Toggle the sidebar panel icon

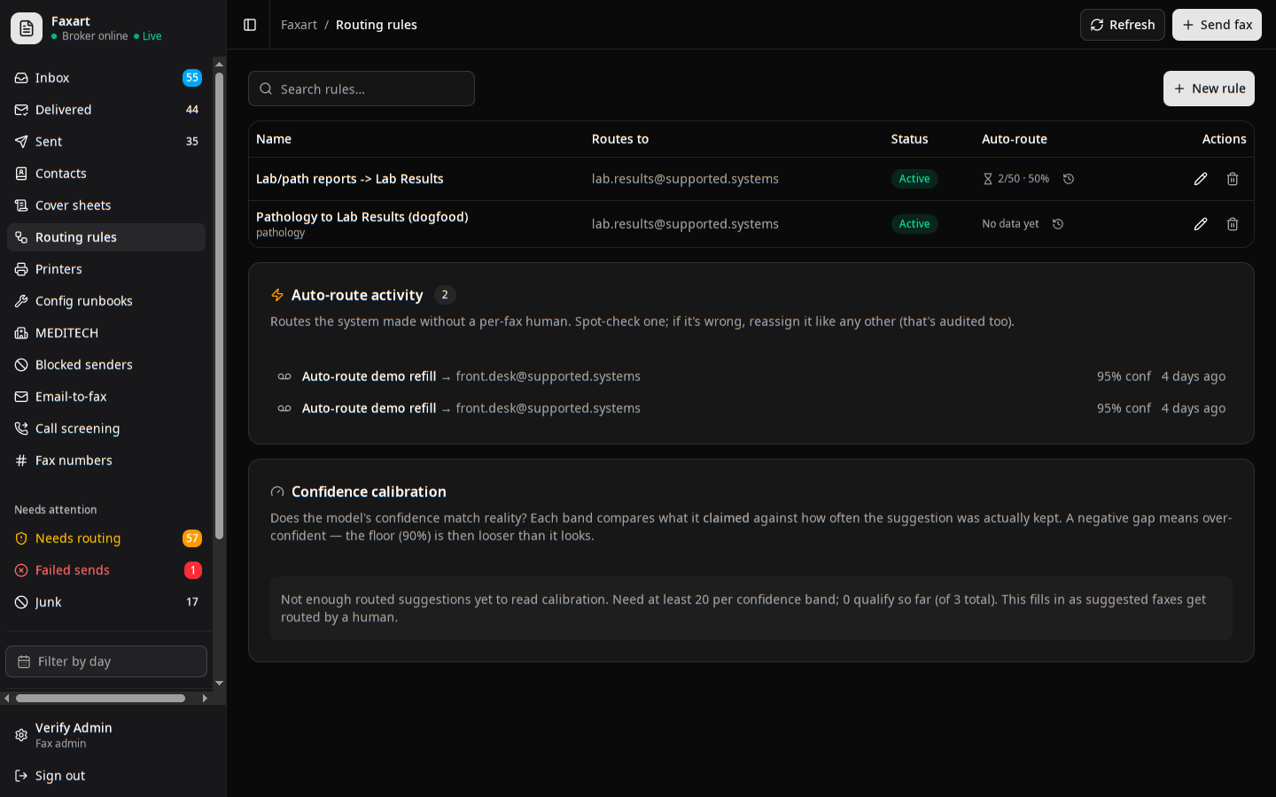tap(250, 25)
